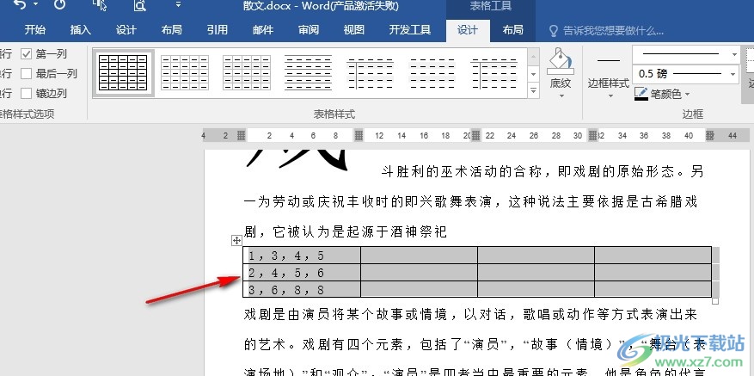Select the fifth table style thumbnail
This screenshot has height=376, width=754.
click(371, 73)
